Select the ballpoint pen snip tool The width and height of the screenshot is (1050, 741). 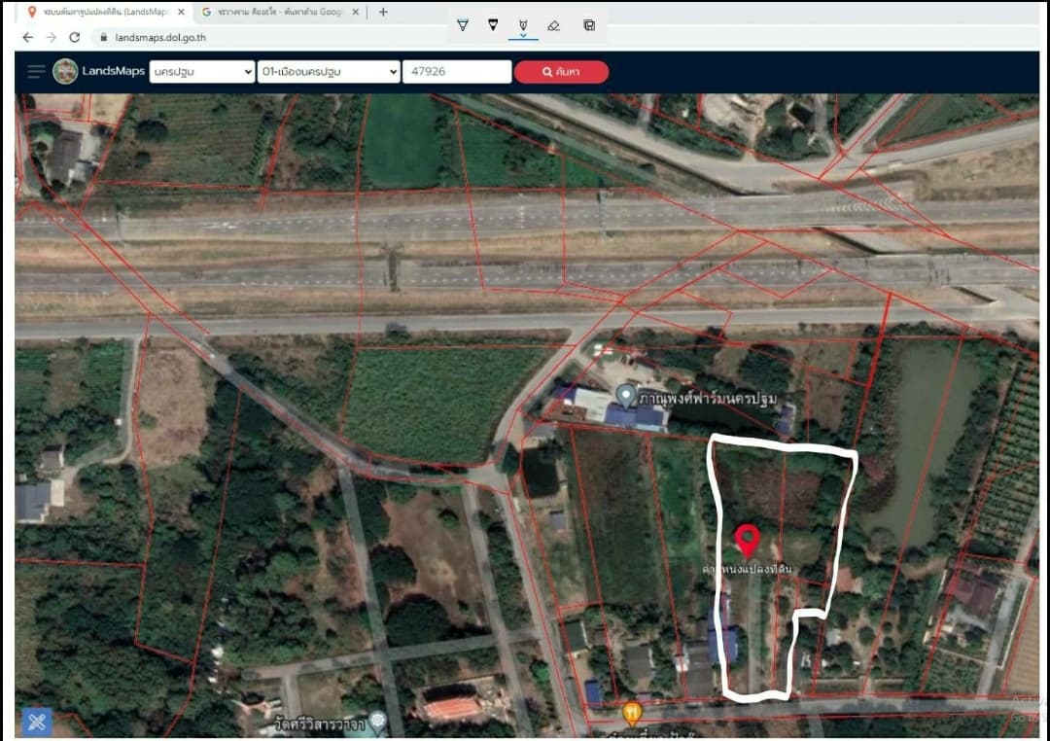coord(463,25)
